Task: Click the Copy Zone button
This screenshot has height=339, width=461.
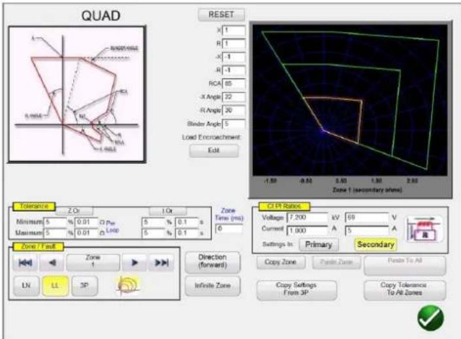Action: point(281,262)
